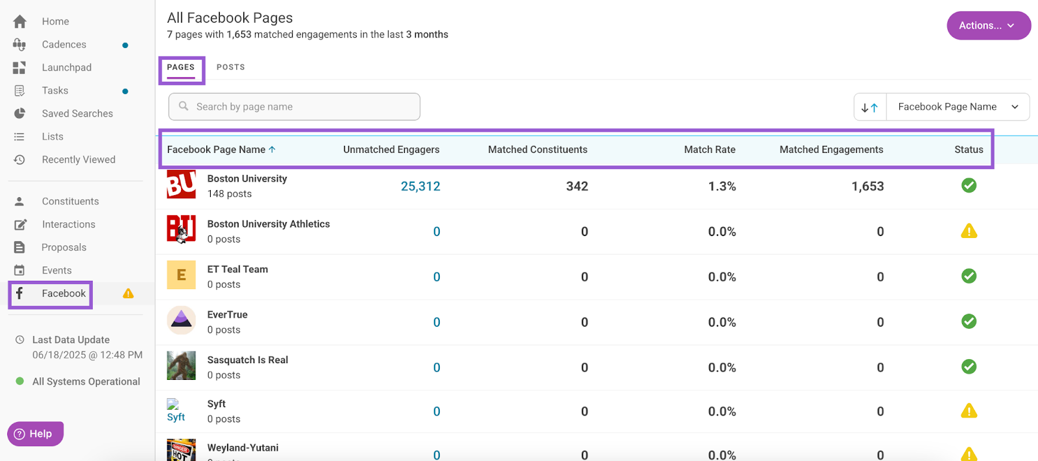Open Events in the sidebar
1038x461 pixels.
point(57,270)
